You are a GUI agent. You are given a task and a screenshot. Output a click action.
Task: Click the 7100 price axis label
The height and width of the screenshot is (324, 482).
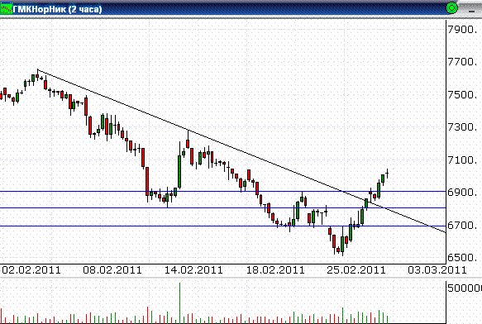[463, 160]
